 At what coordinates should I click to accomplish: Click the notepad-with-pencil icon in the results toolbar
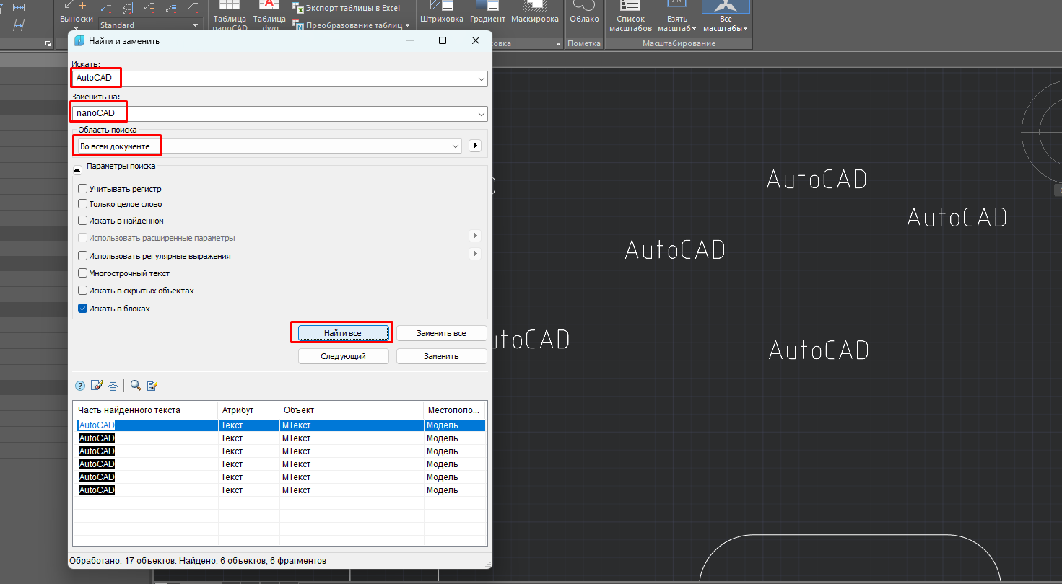(x=97, y=386)
